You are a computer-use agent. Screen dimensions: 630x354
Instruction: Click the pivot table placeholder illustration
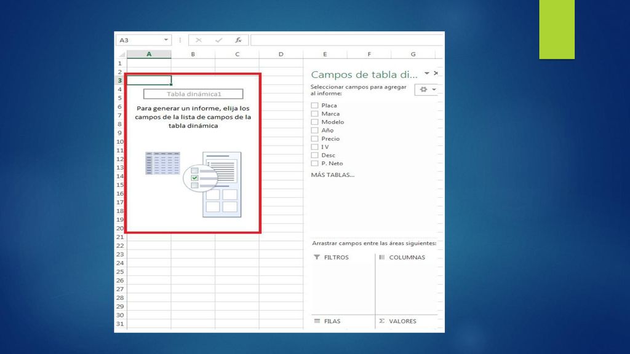193,184
